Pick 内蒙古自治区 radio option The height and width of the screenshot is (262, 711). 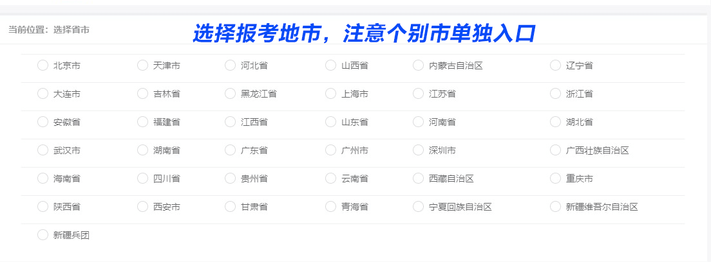[x=419, y=65]
